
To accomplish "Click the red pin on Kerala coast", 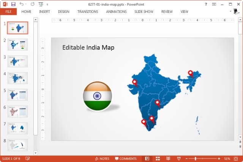I will [144, 123].
